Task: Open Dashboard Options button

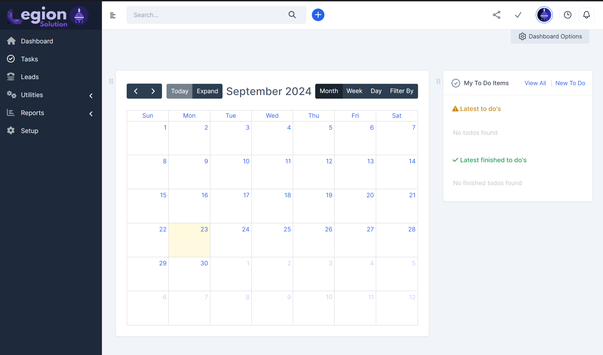Action: click(550, 36)
